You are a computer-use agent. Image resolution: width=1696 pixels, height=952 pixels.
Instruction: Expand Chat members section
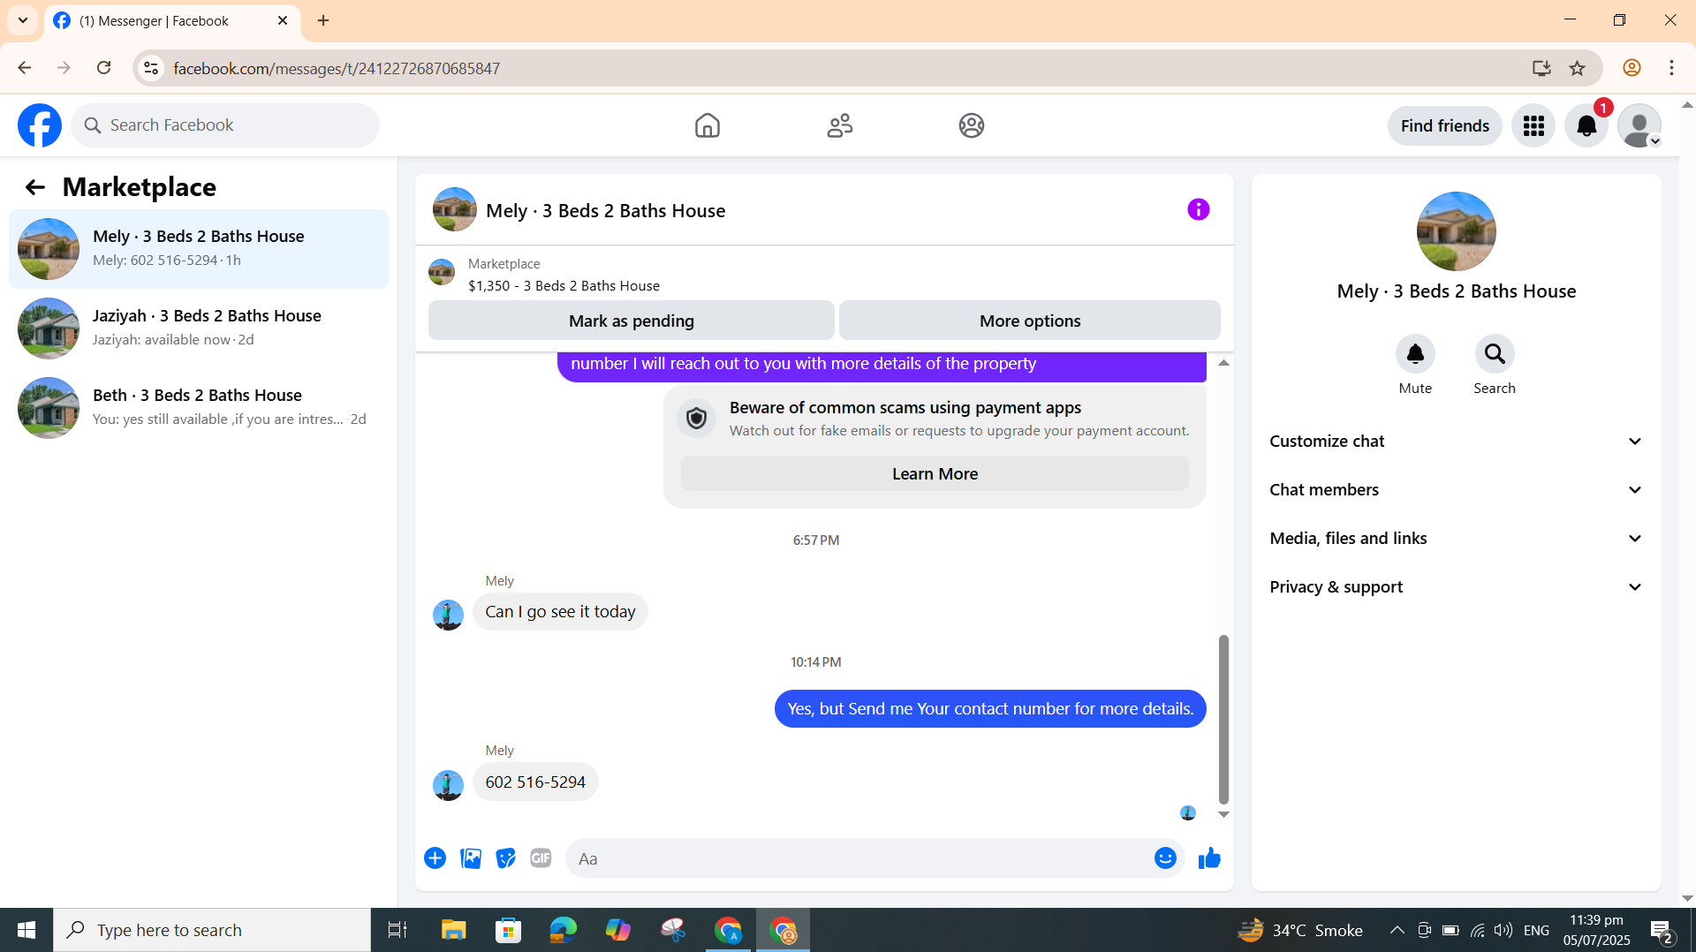tap(1456, 489)
